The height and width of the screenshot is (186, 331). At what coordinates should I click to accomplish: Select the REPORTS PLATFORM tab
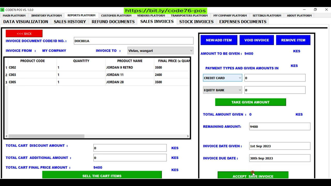coord(81,15)
